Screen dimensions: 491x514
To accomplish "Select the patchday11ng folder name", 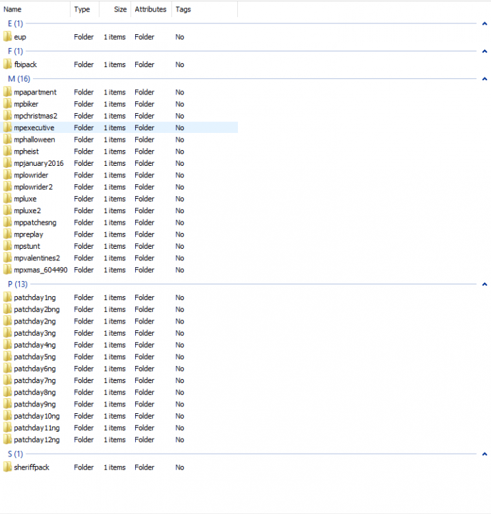I will tap(37, 428).
